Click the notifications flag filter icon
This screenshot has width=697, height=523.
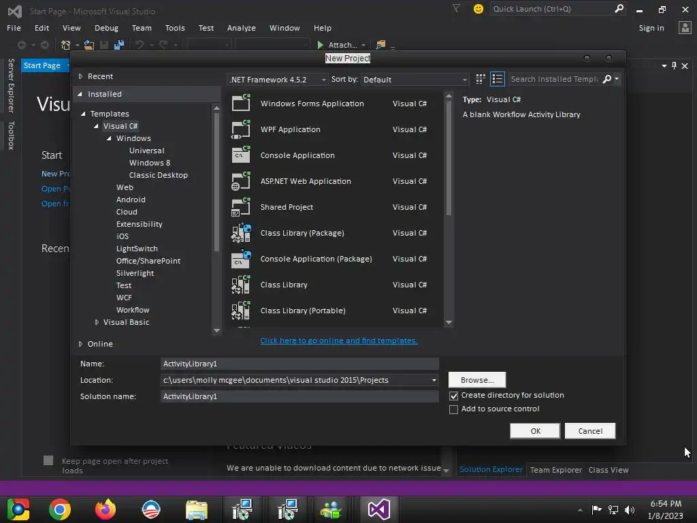click(x=456, y=8)
